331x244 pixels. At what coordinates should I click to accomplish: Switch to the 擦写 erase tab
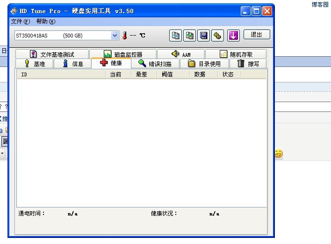(x=248, y=64)
